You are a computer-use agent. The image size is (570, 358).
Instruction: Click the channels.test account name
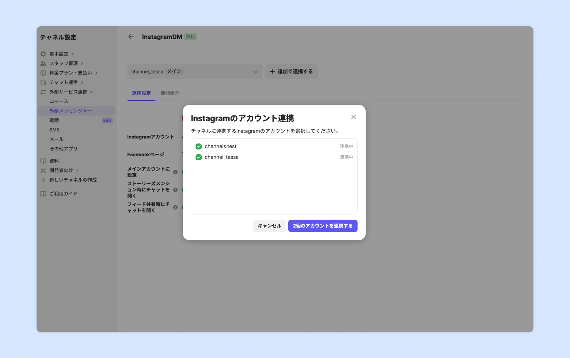[x=221, y=146]
